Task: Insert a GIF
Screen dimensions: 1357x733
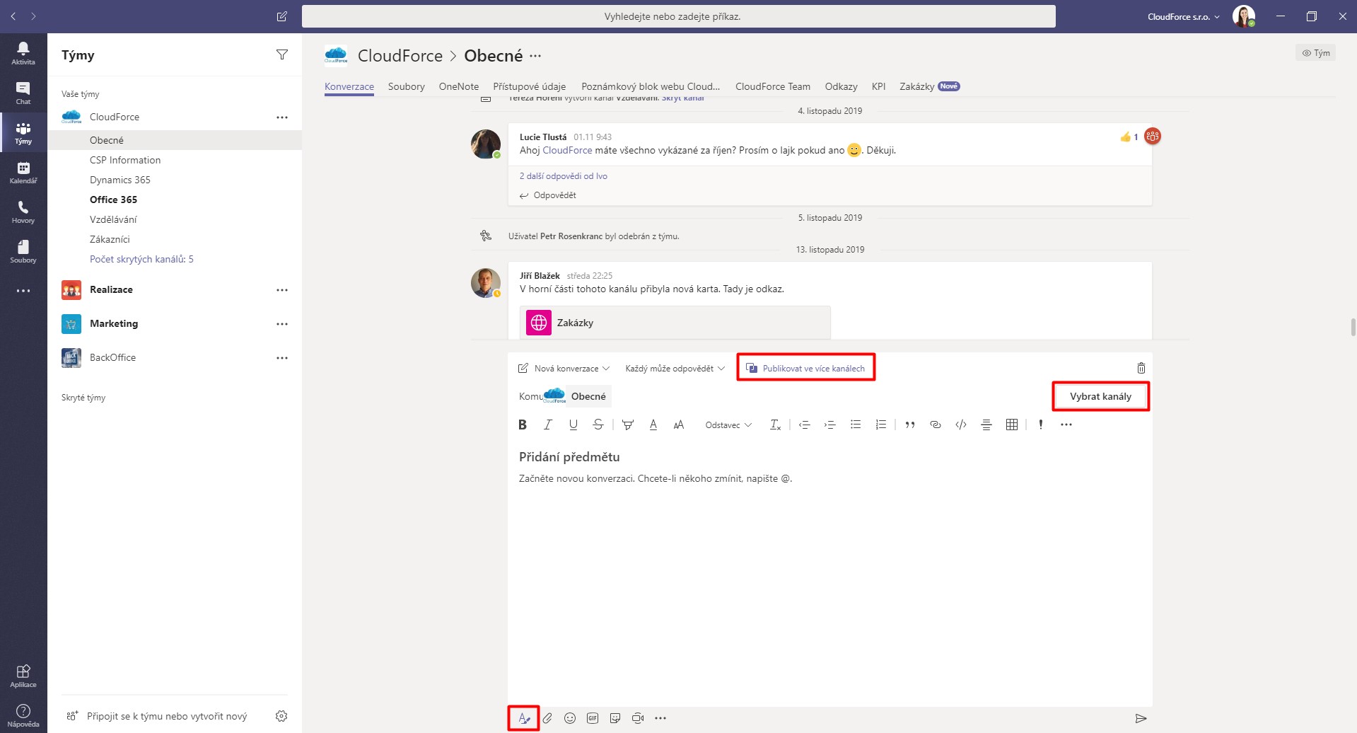Action: coord(593,718)
